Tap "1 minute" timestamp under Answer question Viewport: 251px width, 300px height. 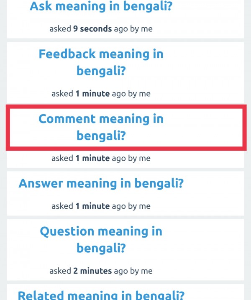(92, 206)
